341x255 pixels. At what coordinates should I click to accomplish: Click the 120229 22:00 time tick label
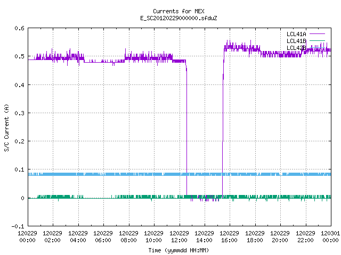(x=305, y=236)
